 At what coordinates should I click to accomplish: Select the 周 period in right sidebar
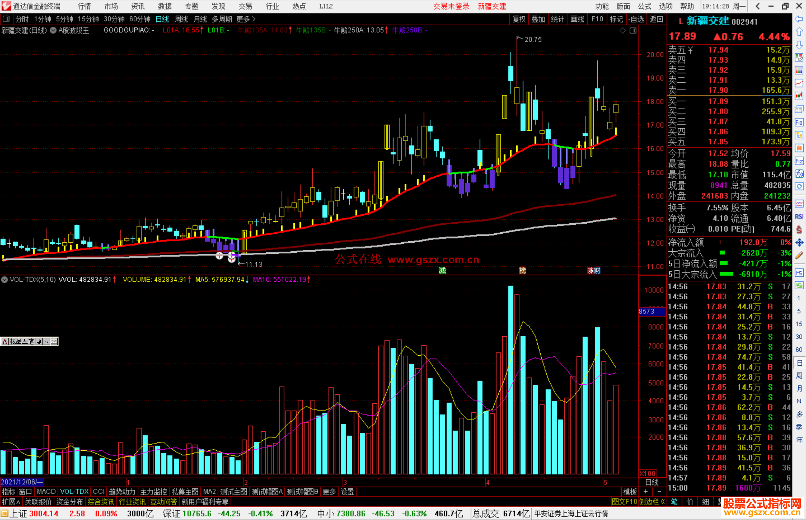pyautogui.click(x=799, y=375)
